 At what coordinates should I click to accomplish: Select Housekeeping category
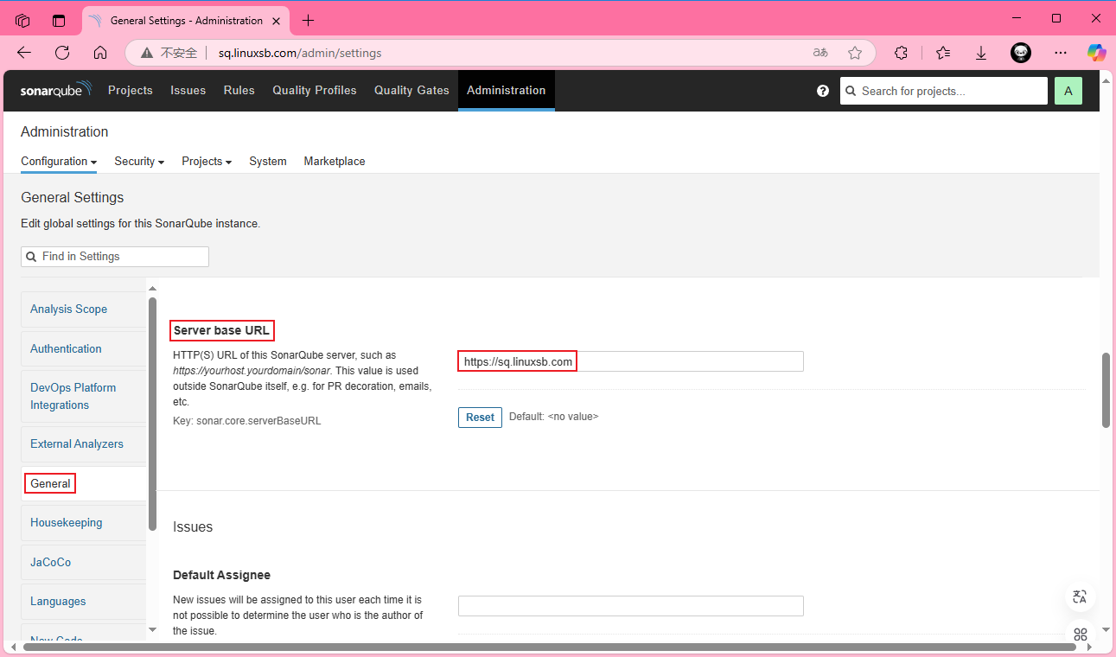[84, 523]
